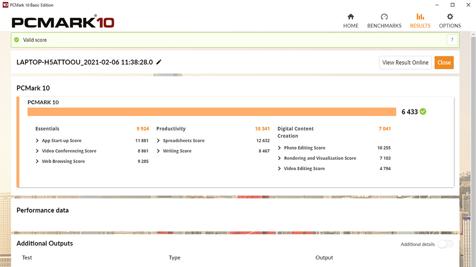Click the Productivity score 10 341
This screenshot has width=476, height=267.
tap(262, 129)
